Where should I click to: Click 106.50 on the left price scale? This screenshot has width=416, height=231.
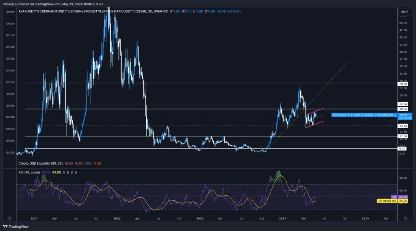10,12
